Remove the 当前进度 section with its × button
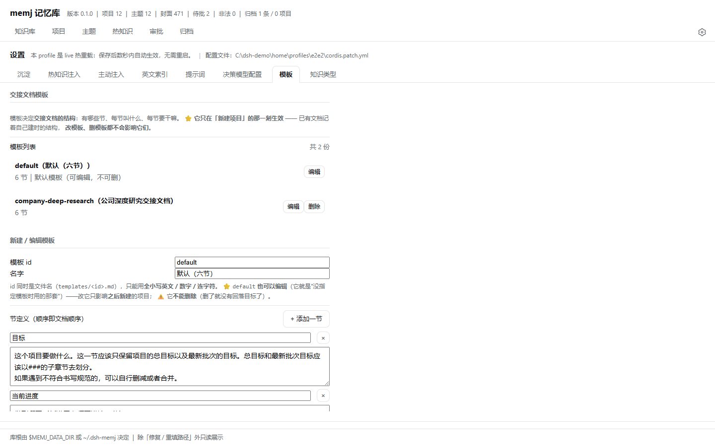 point(323,395)
